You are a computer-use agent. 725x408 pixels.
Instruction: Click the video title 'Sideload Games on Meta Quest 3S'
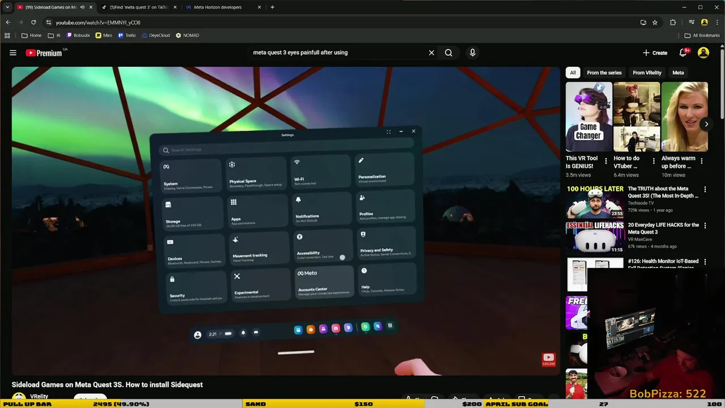click(107, 385)
